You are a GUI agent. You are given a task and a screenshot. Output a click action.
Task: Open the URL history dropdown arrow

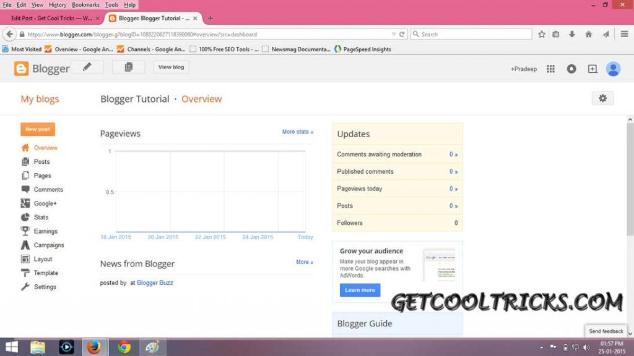click(393, 35)
